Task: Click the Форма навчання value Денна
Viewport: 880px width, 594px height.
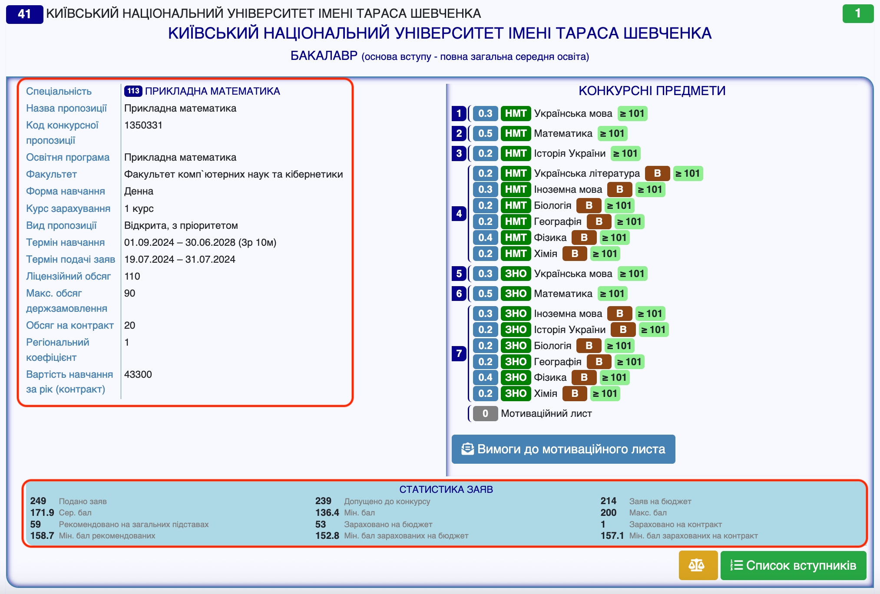Action: point(139,191)
